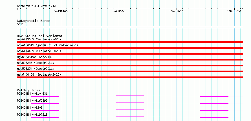This screenshot has width=251, height=121.
Task: Click variant label nsv4130015 (gnomADStructuralVariants)
Action: [x=48, y=45]
